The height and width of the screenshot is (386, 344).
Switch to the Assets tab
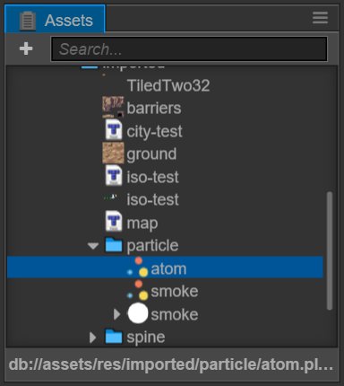click(55, 19)
